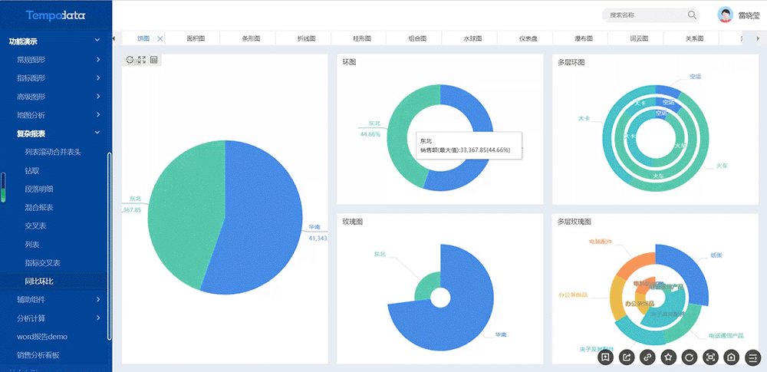The height and width of the screenshot is (372, 767).
Task: Click the circular refresh icon in bottom toolbar
Action: (x=690, y=357)
